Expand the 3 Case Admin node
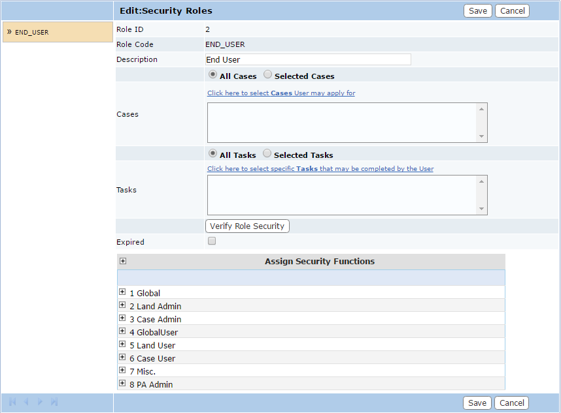 tap(122, 318)
